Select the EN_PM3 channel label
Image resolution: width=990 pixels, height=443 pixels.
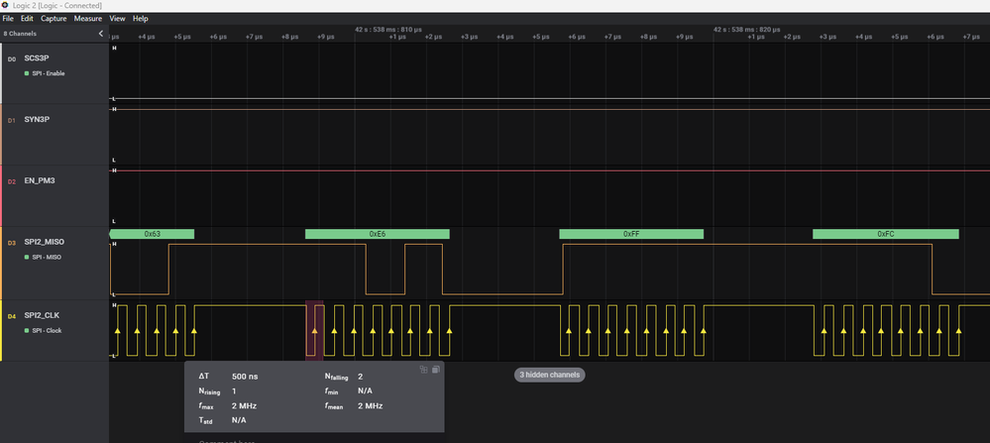pyautogui.click(x=41, y=181)
